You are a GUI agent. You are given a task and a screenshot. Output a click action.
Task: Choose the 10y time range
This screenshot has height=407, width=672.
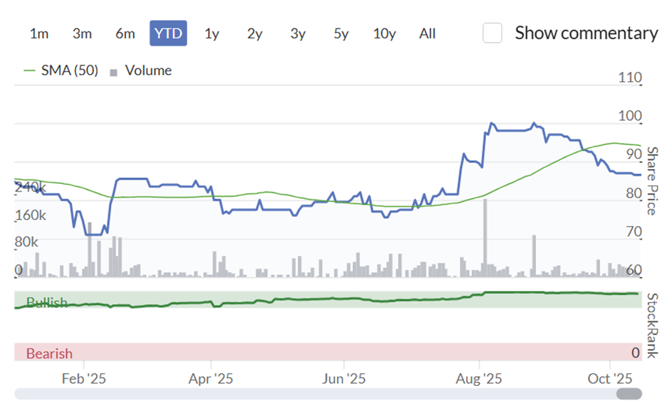(384, 34)
